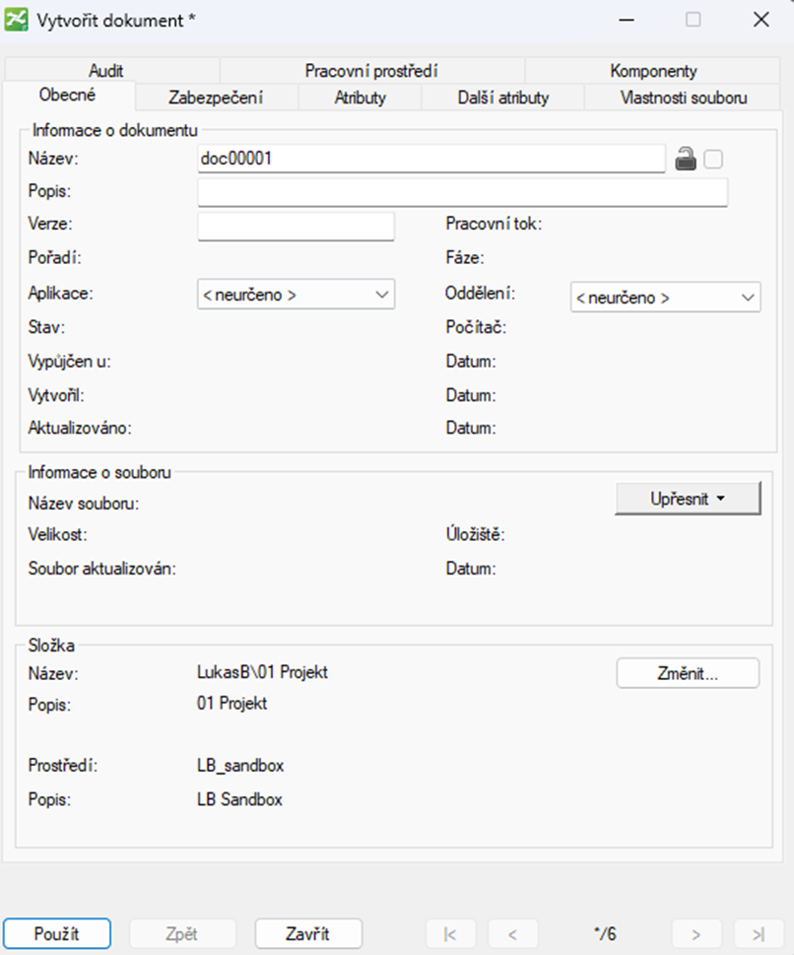Open the Komponenty tab

(x=653, y=71)
